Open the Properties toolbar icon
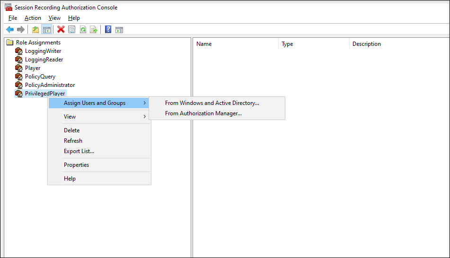The image size is (450, 258). (72, 30)
